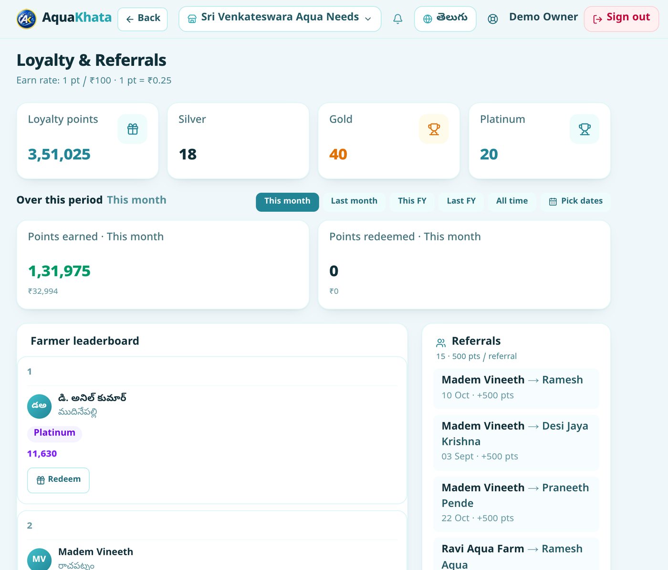Open the Madem Vineeth → Praneeth Pende referral
668x570 pixels.
[516, 504]
